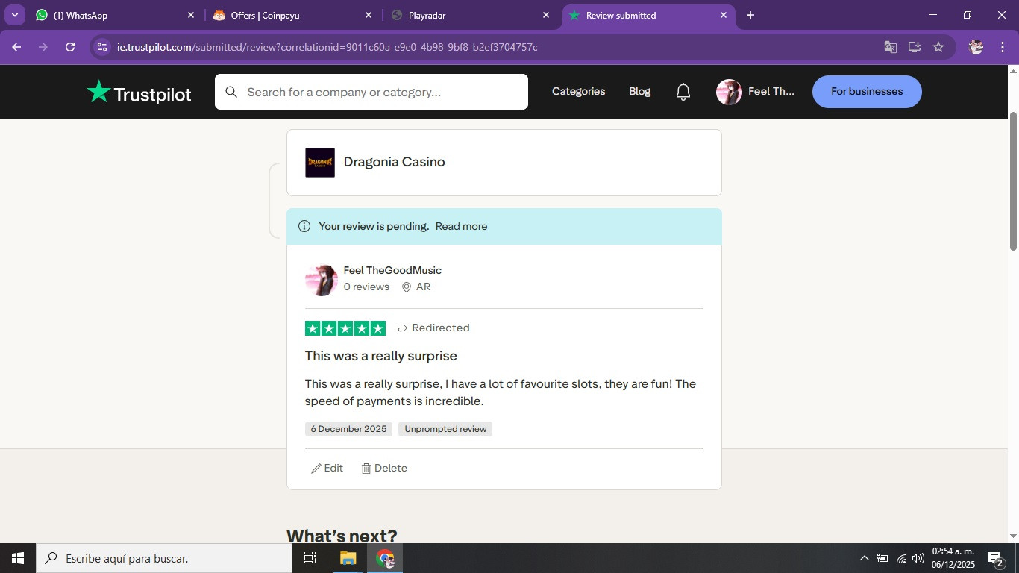
Task: Open the Windows Start menu
Action: (18, 558)
